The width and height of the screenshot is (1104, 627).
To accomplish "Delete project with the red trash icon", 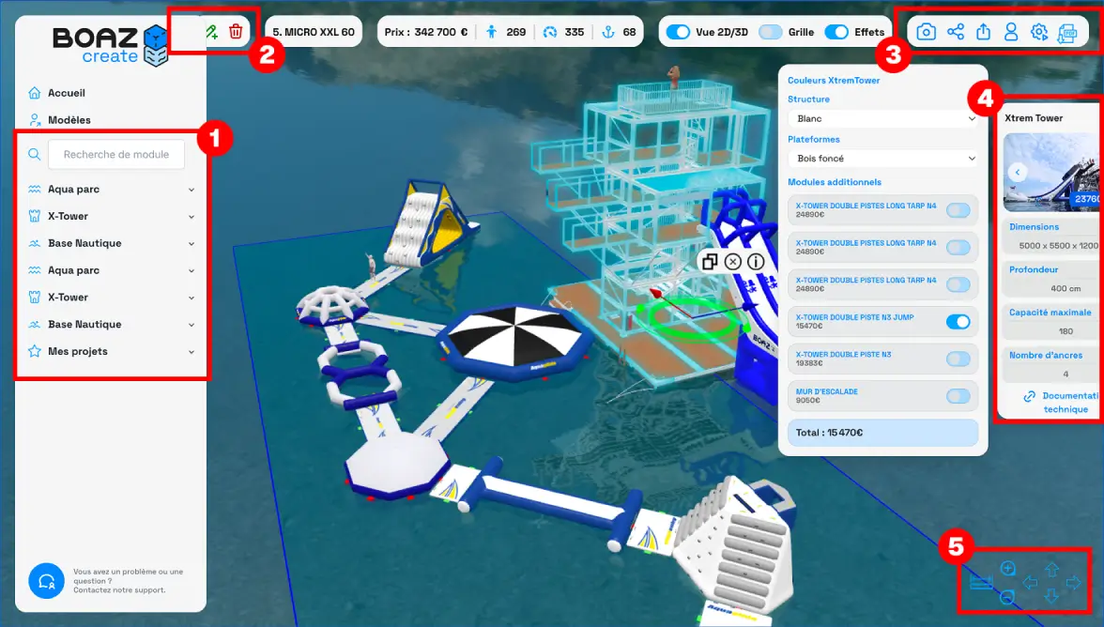I will click(236, 32).
